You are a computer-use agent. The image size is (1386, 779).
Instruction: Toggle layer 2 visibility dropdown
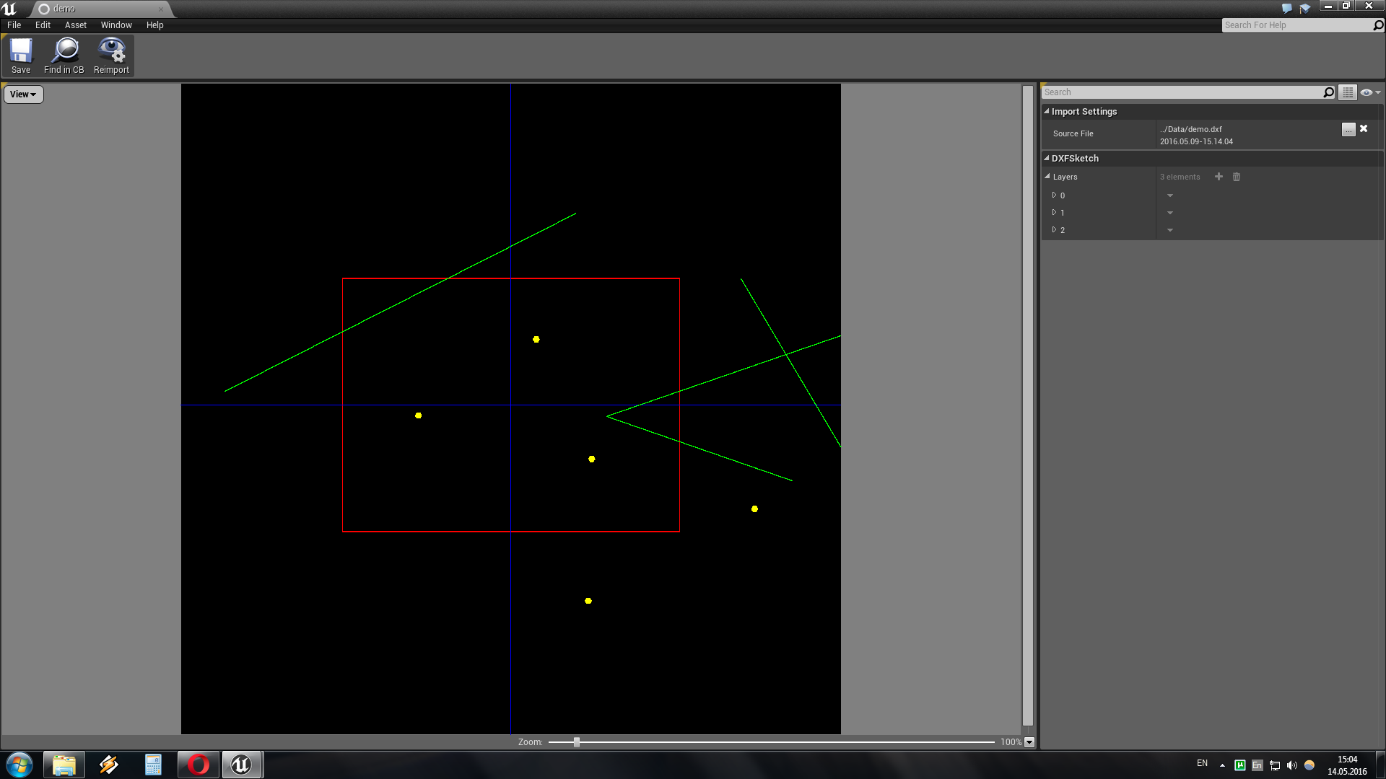[1170, 230]
